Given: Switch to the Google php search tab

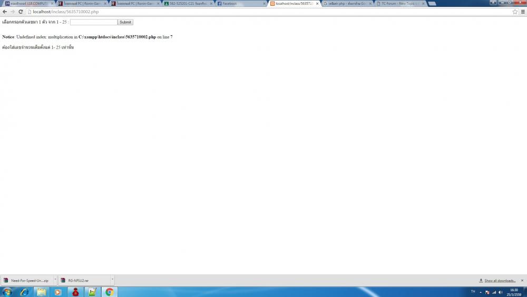Looking at the screenshot, I should 347,3.
